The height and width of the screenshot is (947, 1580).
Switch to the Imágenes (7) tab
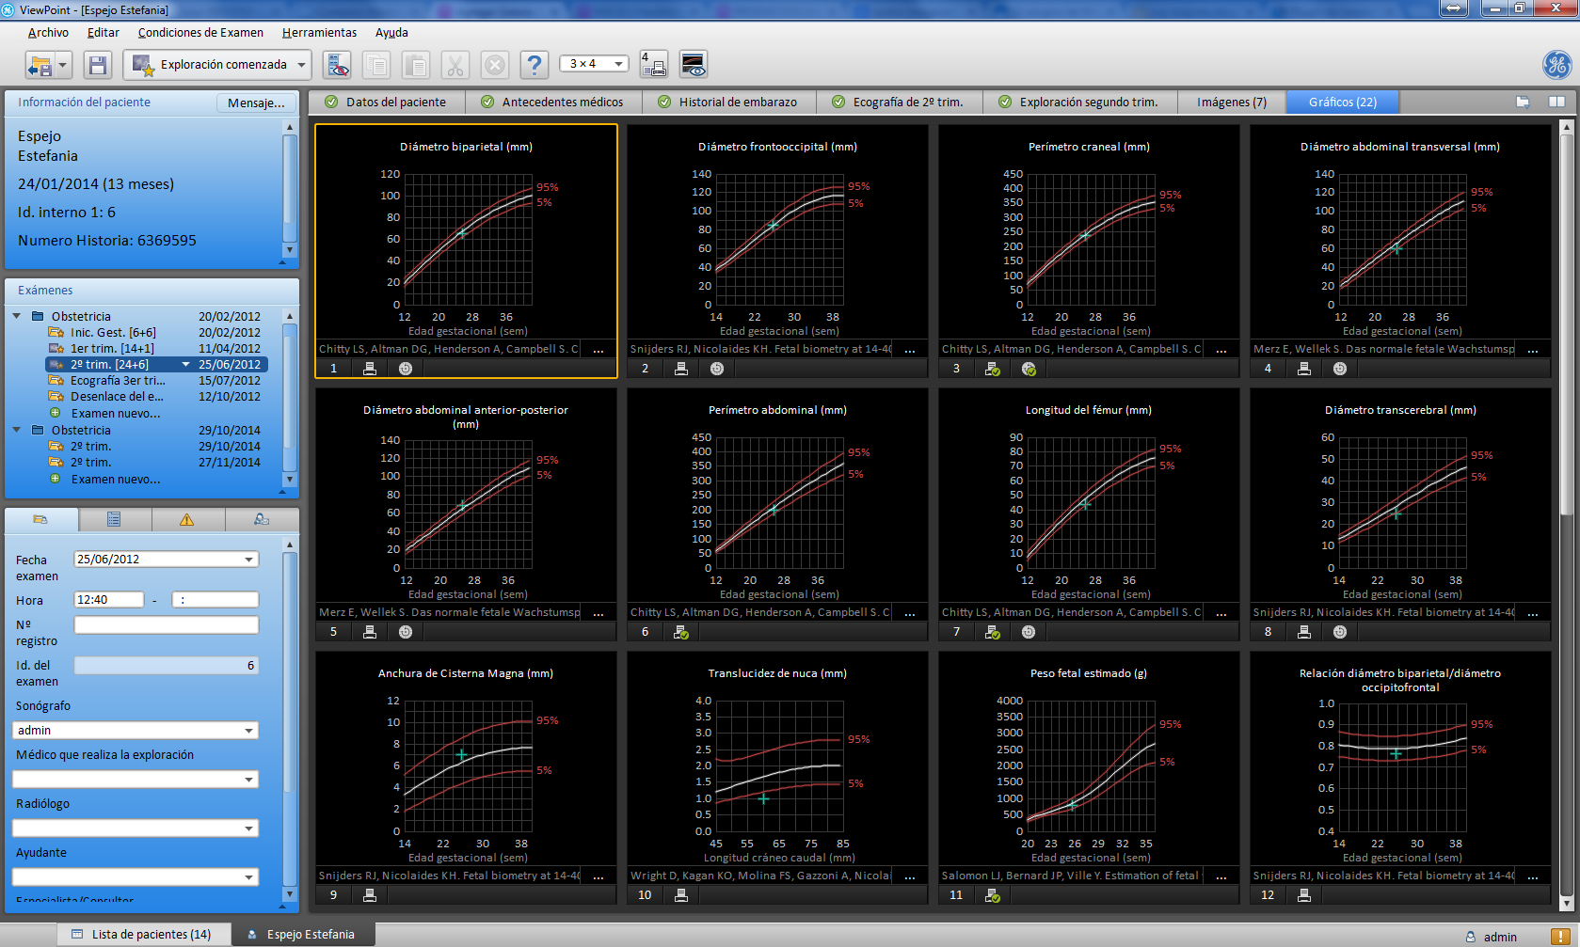tap(1231, 102)
